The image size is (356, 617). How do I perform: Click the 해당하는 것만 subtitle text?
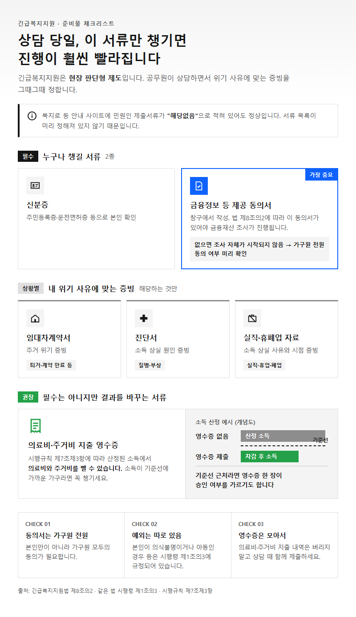158,289
